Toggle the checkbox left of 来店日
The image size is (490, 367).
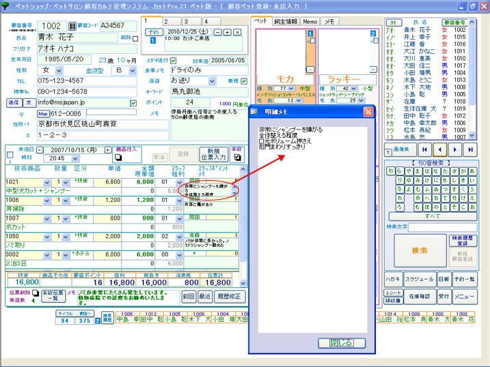click(x=10, y=155)
